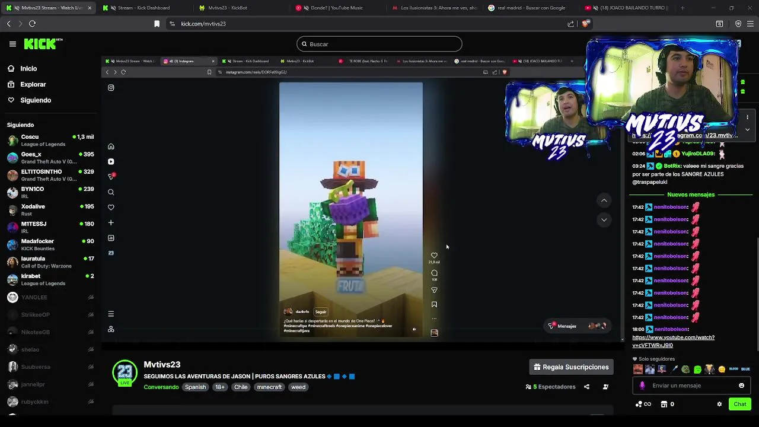The height and width of the screenshot is (427, 759).
Task: Click the share icon in the address bar
Action: 570,24
